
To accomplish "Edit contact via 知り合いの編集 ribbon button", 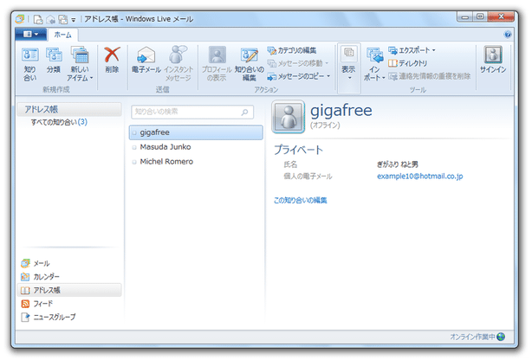I will [250, 64].
